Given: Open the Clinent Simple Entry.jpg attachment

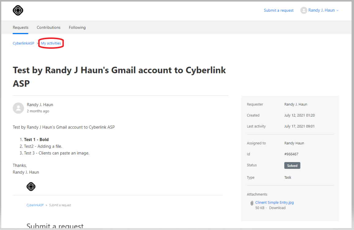Looking at the screenshot, I should [274, 202].
